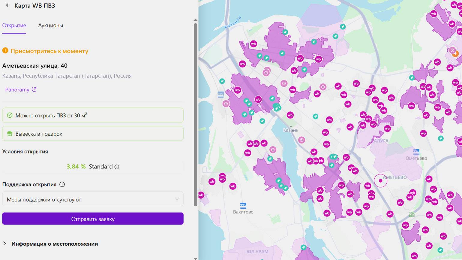This screenshot has width=462, height=260.
Task: Click the address Аметьевская улица, 40
Action: tap(35, 66)
